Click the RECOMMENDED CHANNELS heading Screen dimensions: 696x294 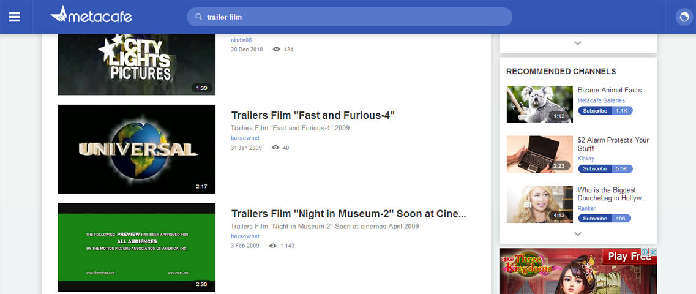(561, 72)
